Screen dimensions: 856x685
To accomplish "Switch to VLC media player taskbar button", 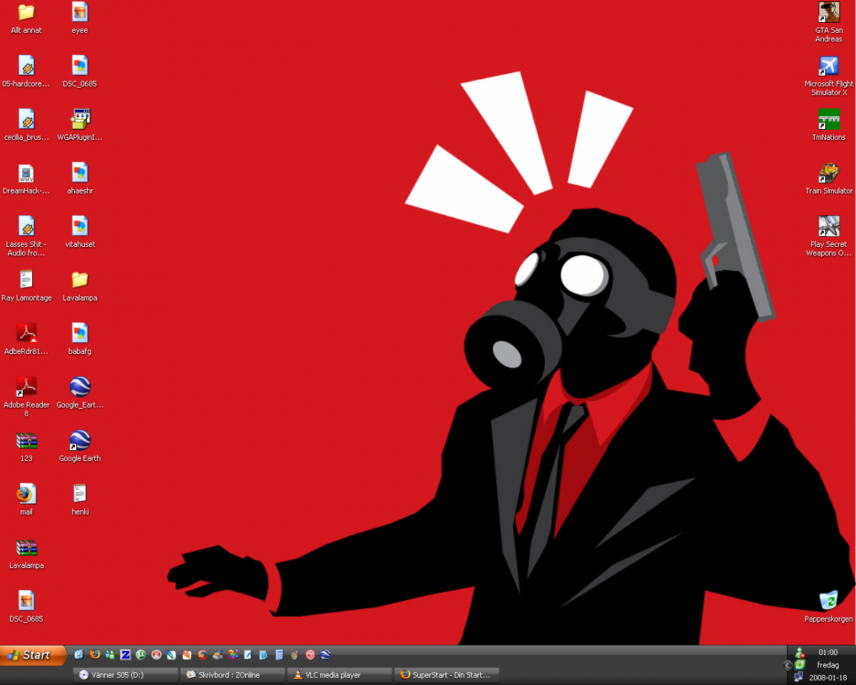I will tap(340, 675).
